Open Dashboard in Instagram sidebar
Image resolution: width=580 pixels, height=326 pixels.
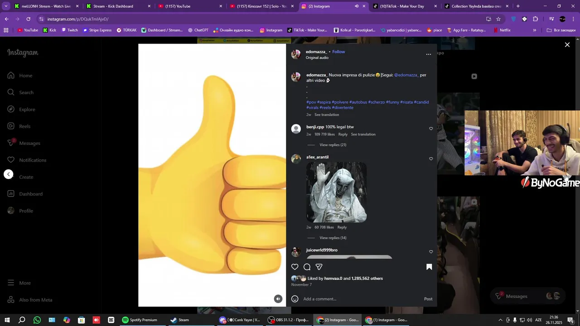pyautogui.click(x=25, y=194)
